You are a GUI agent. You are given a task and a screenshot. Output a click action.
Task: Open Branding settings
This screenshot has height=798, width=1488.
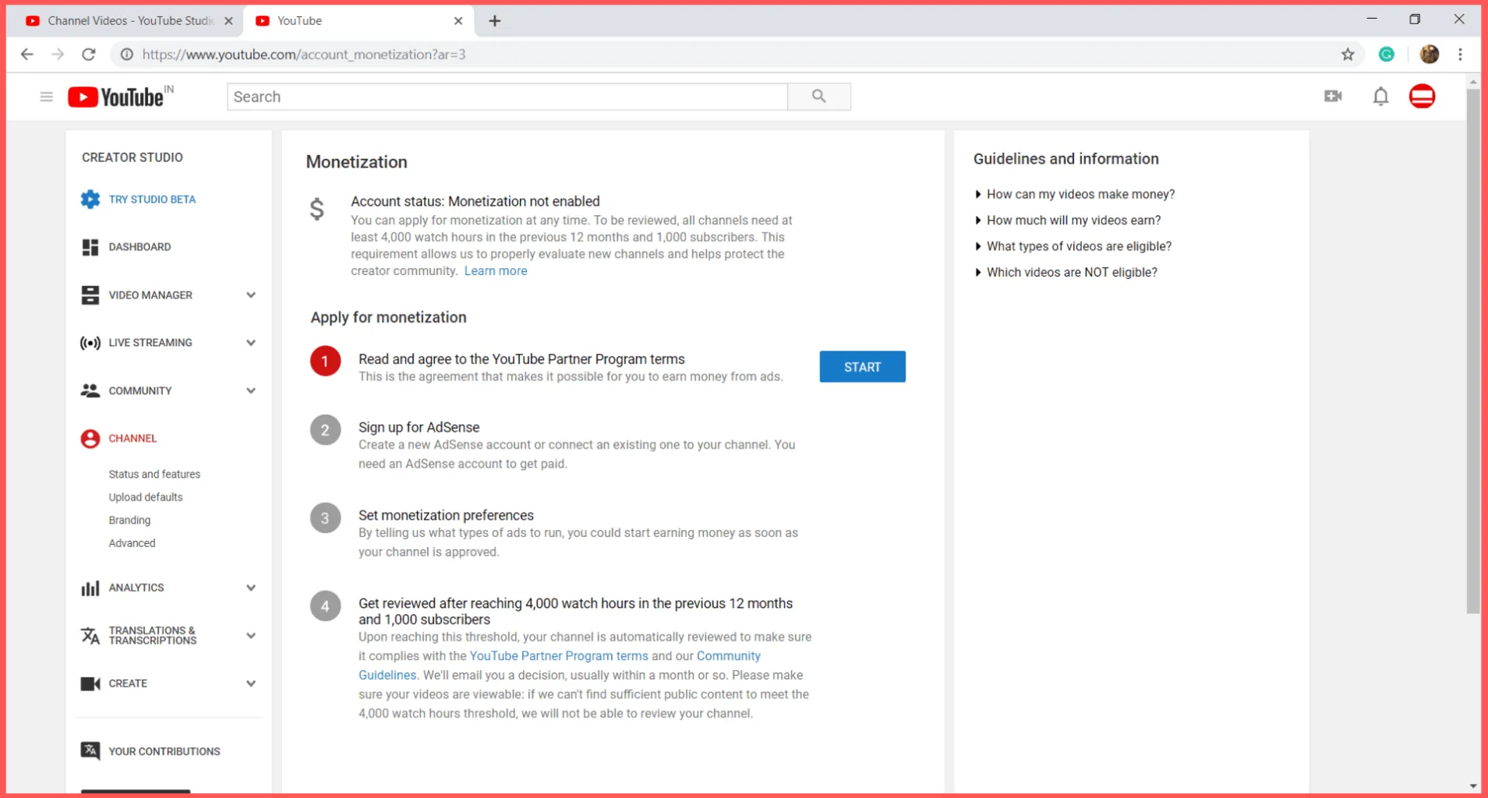tap(129, 520)
